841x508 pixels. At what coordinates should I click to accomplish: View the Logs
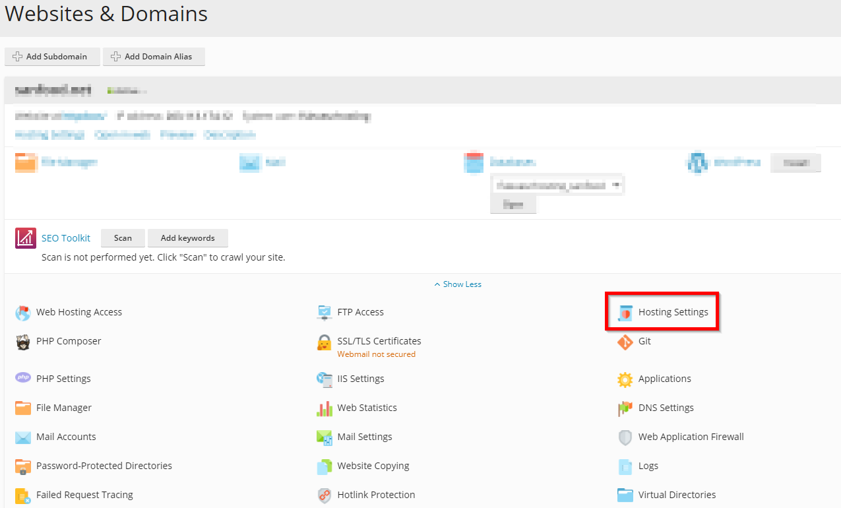point(648,465)
